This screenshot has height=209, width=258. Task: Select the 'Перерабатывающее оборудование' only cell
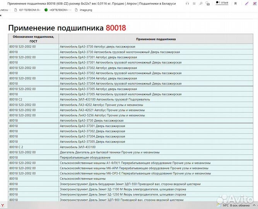pyautogui.click(x=156, y=158)
